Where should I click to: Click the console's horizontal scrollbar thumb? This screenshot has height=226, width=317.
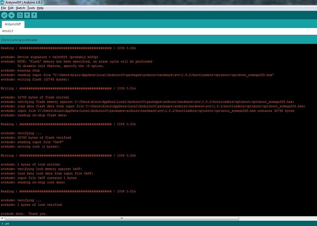122,218
